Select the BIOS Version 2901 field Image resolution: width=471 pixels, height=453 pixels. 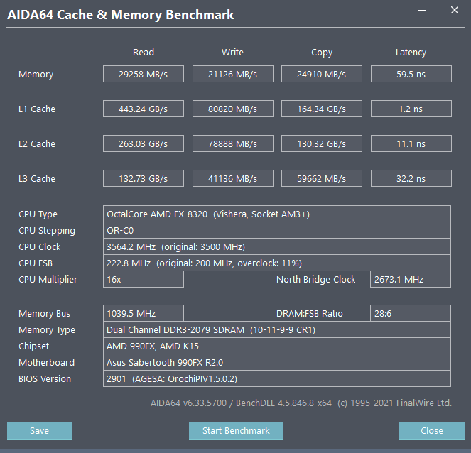click(276, 378)
